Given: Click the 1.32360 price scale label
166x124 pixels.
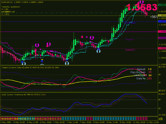Looking at the screenshot, I should tap(162, 64).
